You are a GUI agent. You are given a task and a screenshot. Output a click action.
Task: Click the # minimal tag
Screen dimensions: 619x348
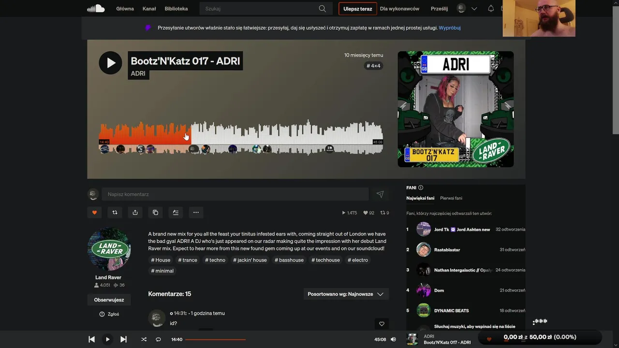tap(162, 271)
